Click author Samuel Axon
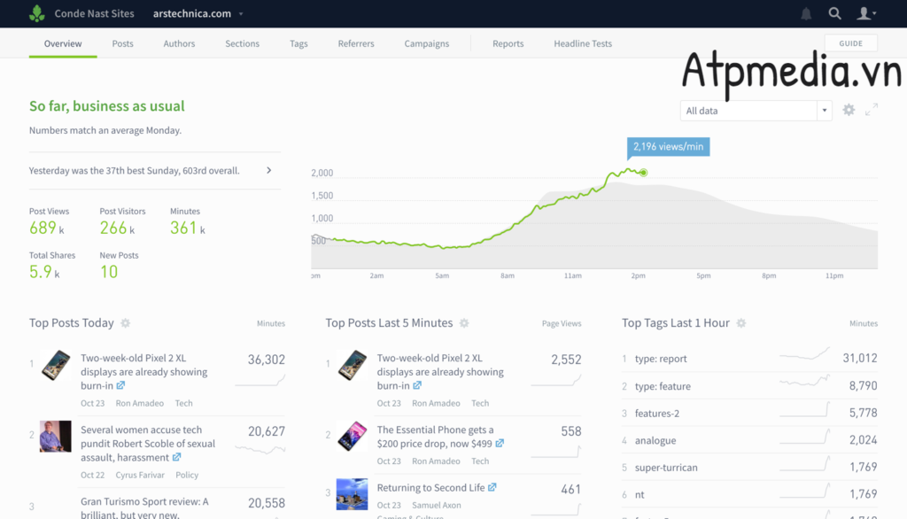The image size is (907, 519). [436, 505]
